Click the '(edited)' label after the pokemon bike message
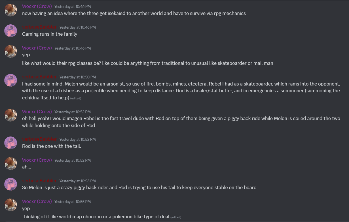This screenshot has width=349, height=222. (176, 217)
